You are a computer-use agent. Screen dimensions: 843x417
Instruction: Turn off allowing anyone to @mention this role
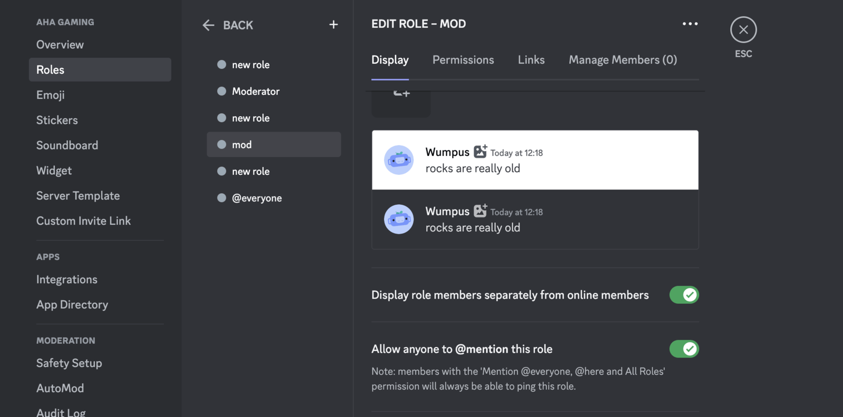click(683, 349)
